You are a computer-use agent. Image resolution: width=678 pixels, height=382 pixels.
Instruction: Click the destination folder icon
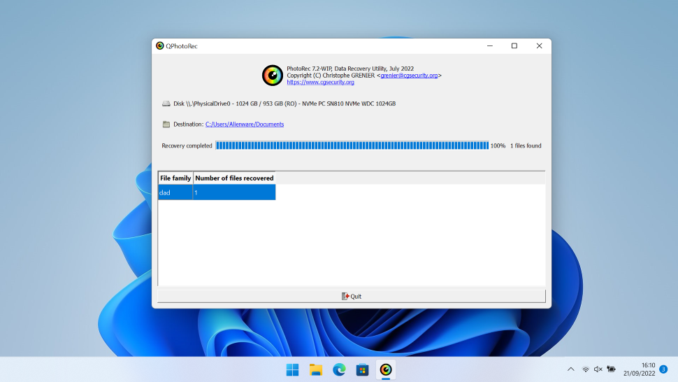[166, 124]
